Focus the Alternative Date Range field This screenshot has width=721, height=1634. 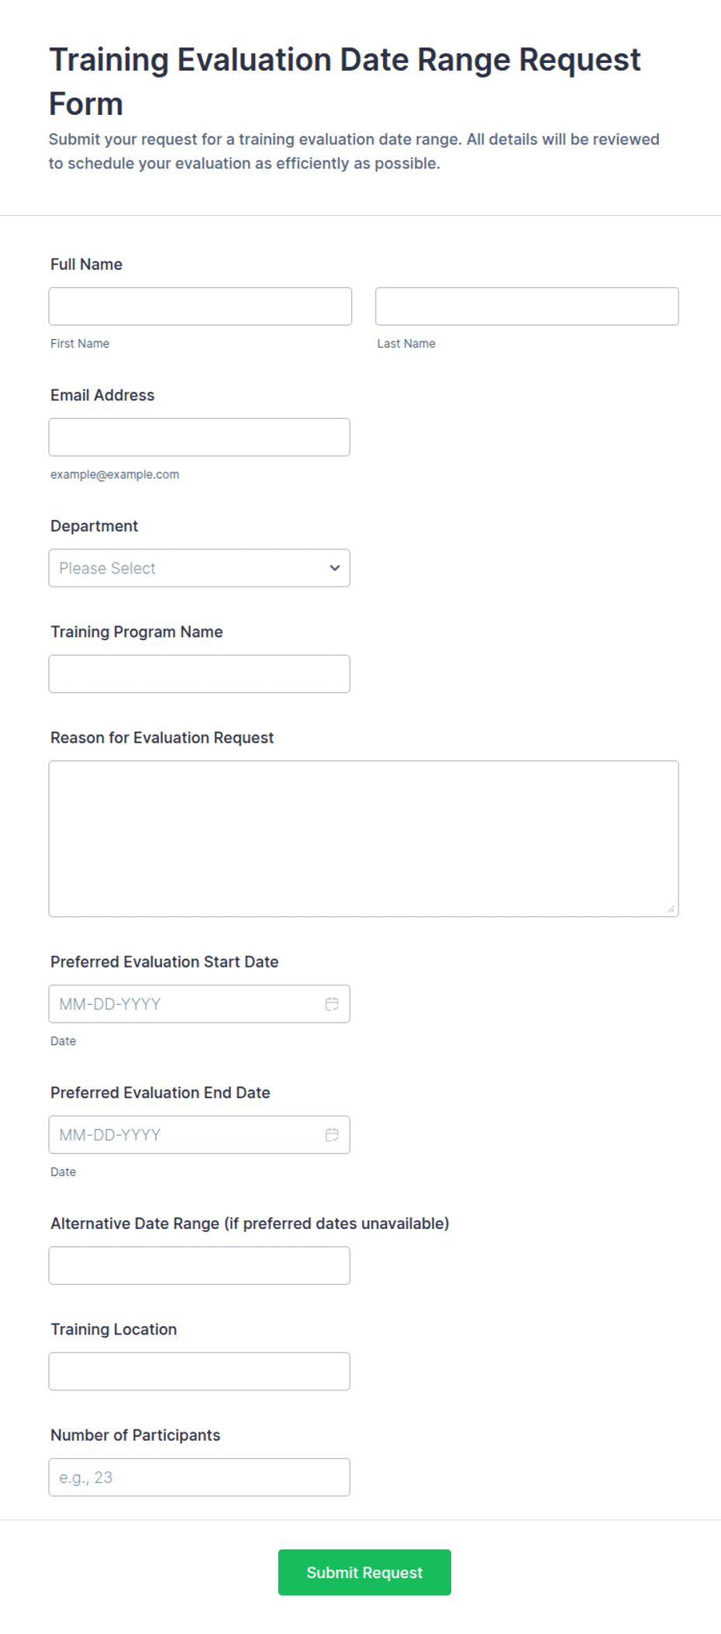point(199,1265)
